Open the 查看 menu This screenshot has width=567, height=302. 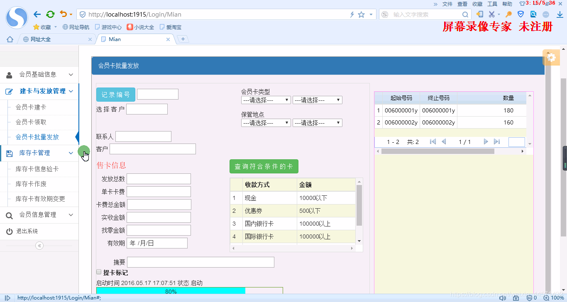[462, 4]
